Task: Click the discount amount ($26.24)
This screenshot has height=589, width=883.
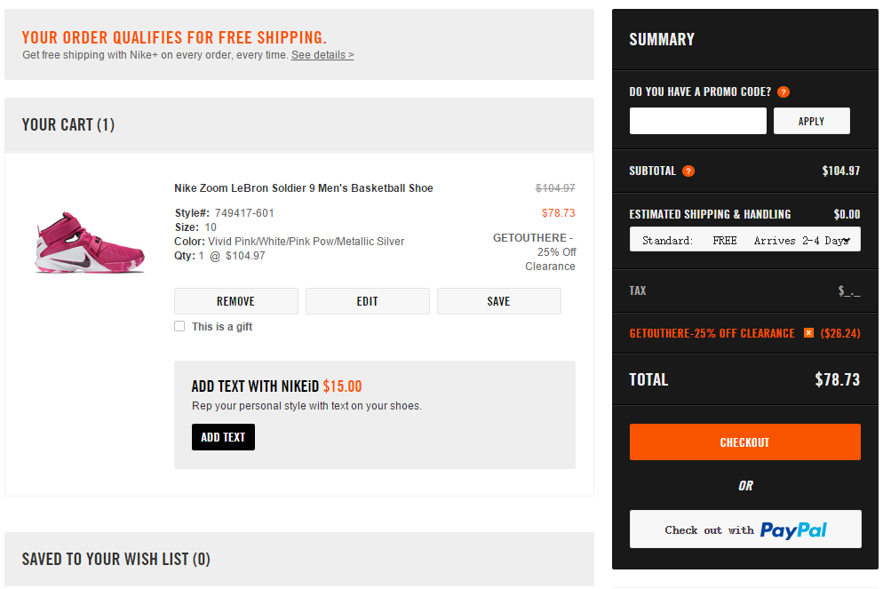Action: 840,333
